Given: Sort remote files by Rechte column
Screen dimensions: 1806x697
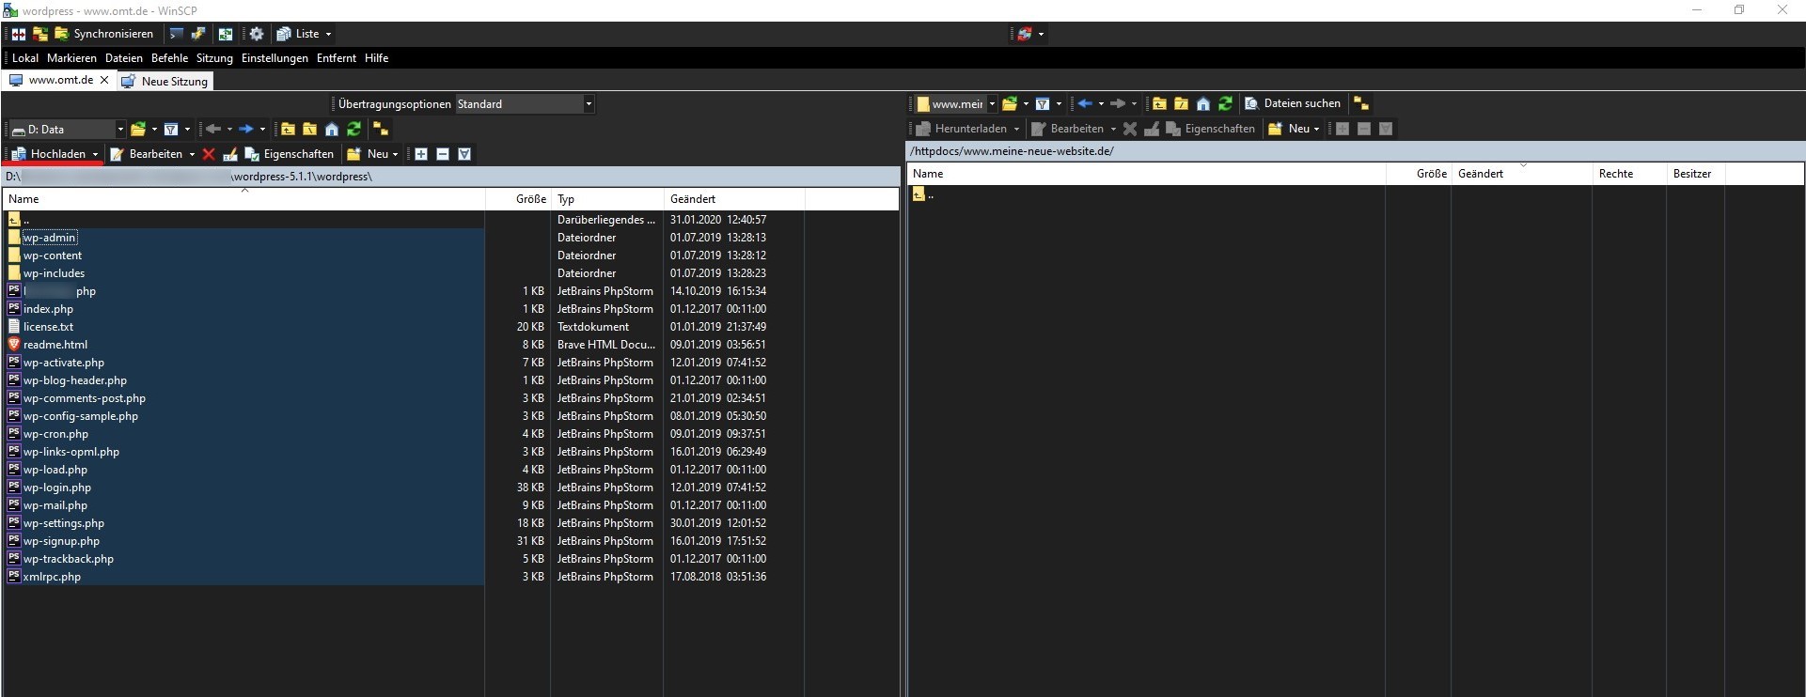Looking at the screenshot, I should click(1629, 174).
